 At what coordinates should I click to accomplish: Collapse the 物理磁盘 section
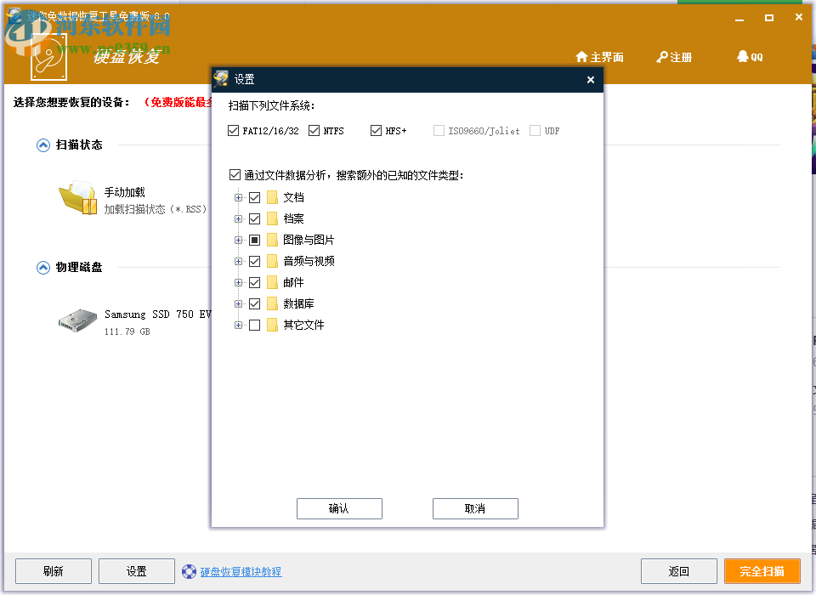pyautogui.click(x=42, y=267)
